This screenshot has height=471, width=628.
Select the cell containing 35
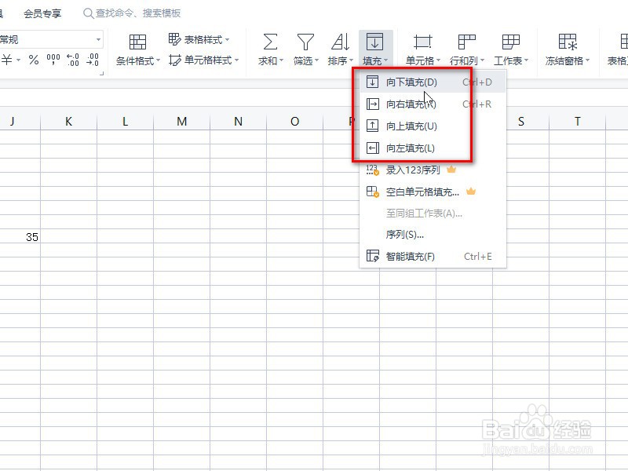pyautogui.click(x=20, y=237)
